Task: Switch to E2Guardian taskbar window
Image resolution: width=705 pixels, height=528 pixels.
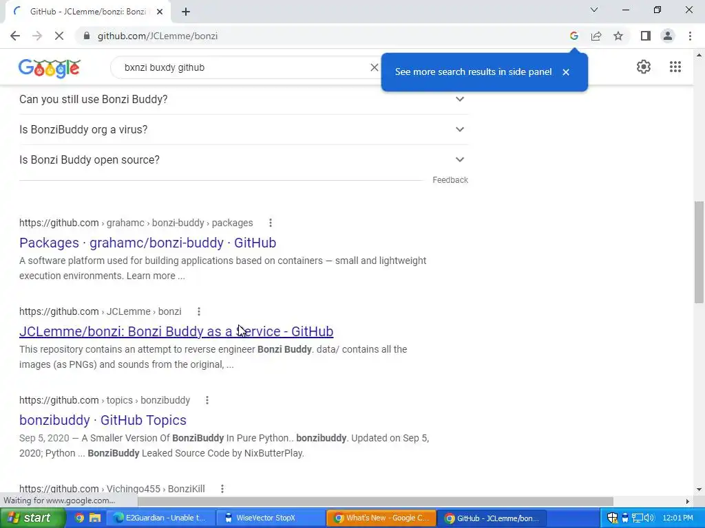Action: pos(160,518)
